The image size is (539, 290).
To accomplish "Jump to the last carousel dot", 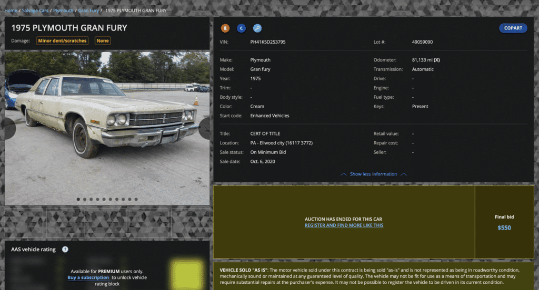I will 136,200.
